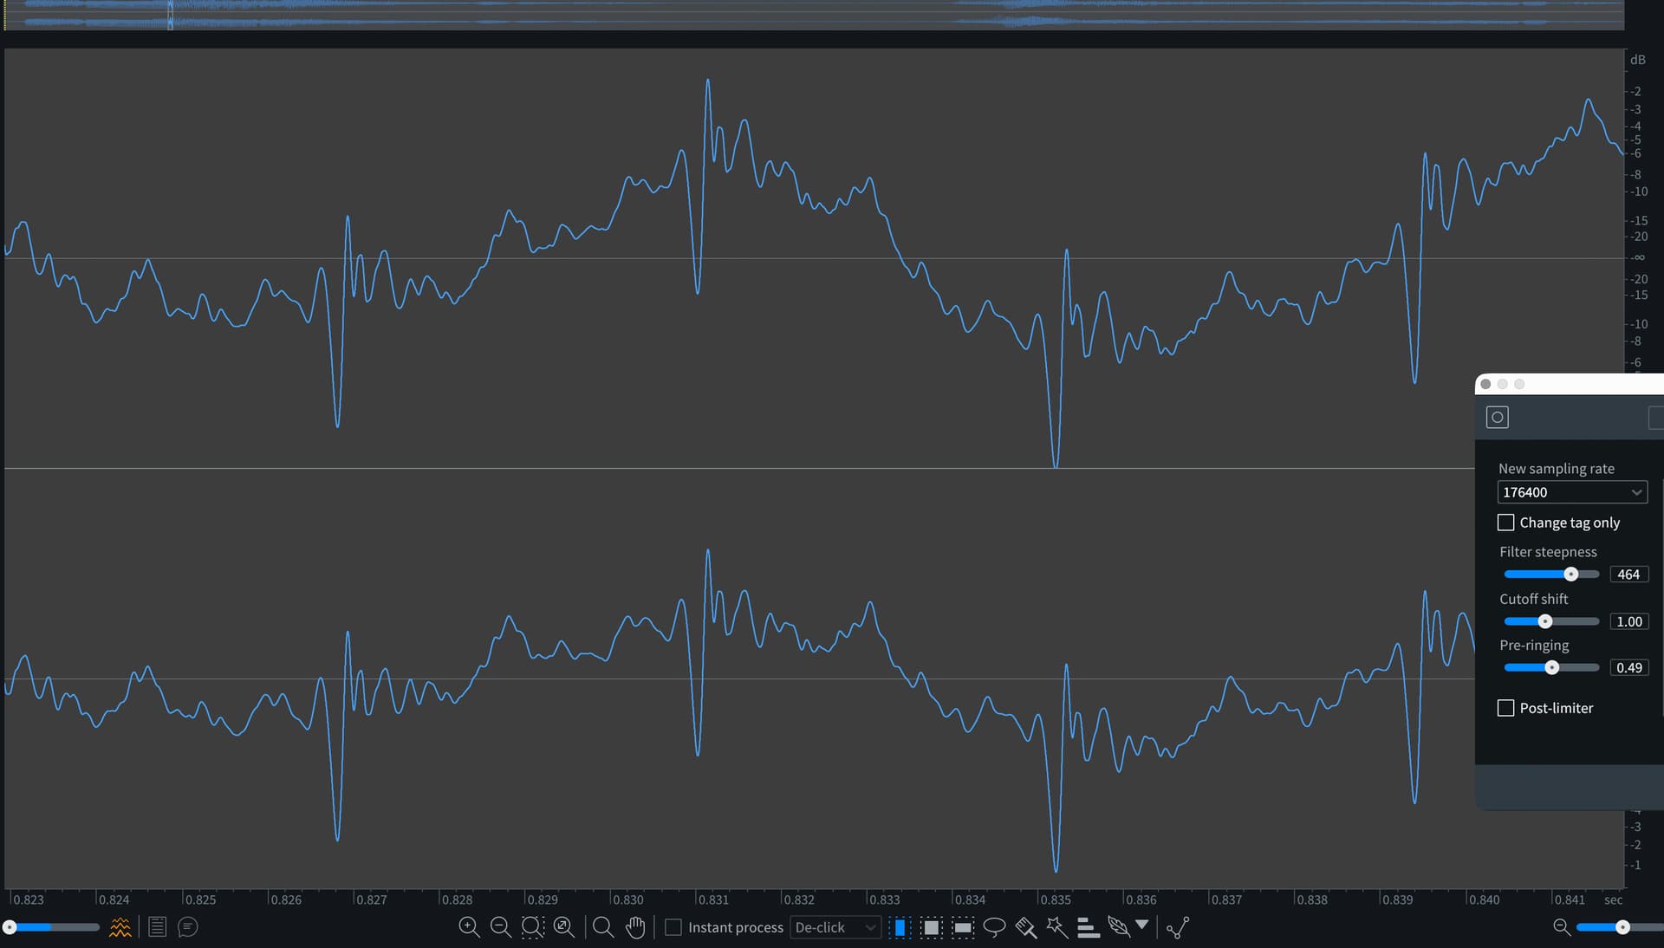Click the Pre-ringing slider handle
Image resolution: width=1664 pixels, height=948 pixels.
click(x=1552, y=667)
